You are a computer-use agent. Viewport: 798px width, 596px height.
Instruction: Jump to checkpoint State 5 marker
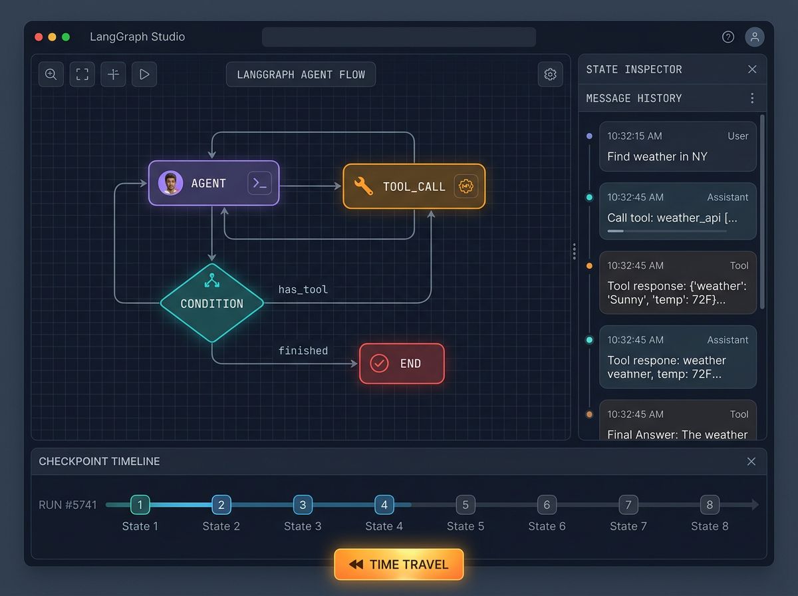tap(465, 505)
